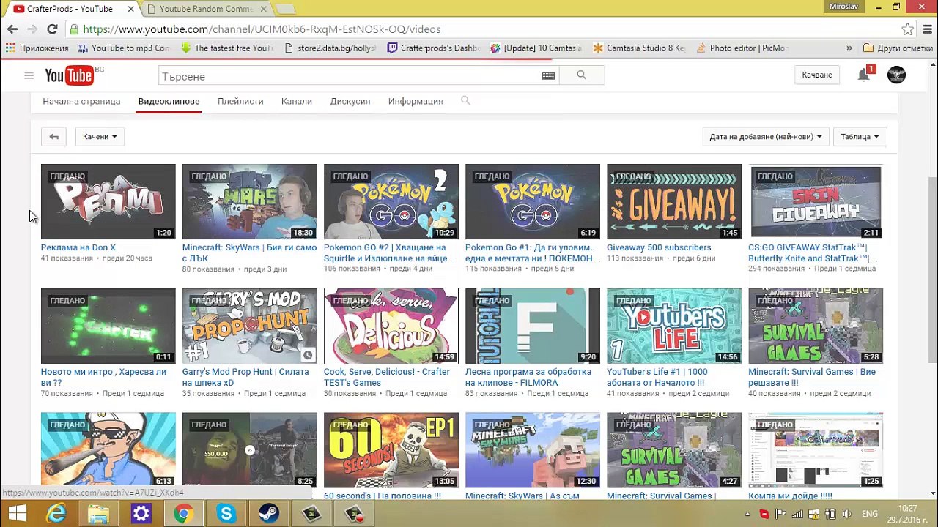Switch to the Youtube Random Comment tab
938x527 pixels.
point(206,9)
